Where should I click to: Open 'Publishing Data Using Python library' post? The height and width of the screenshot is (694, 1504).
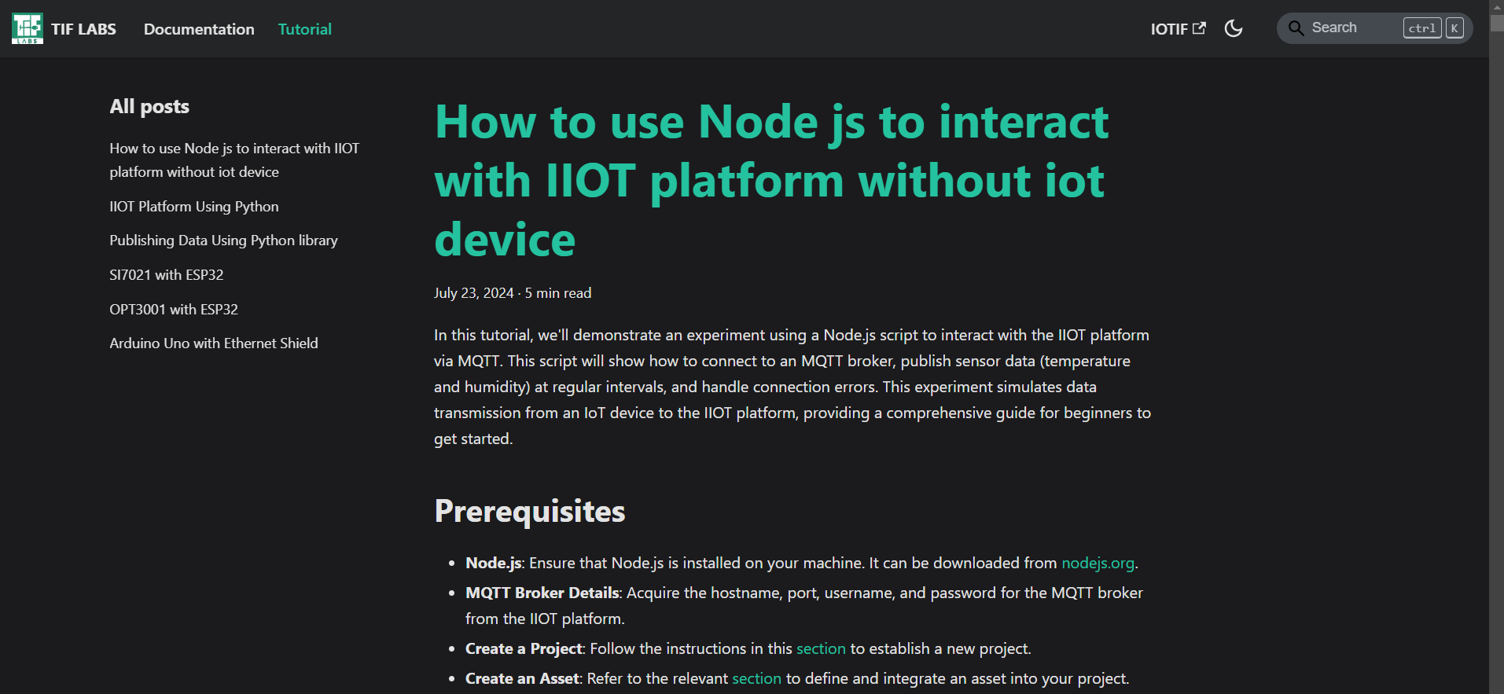tap(223, 241)
